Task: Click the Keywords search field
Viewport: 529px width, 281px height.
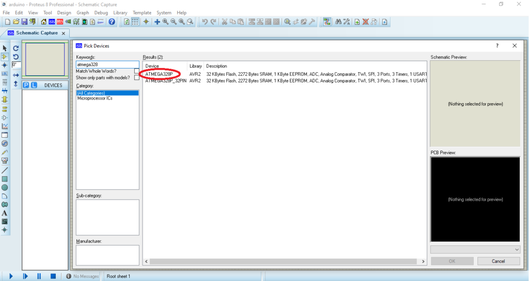Action: pyautogui.click(x=107, y=64)
